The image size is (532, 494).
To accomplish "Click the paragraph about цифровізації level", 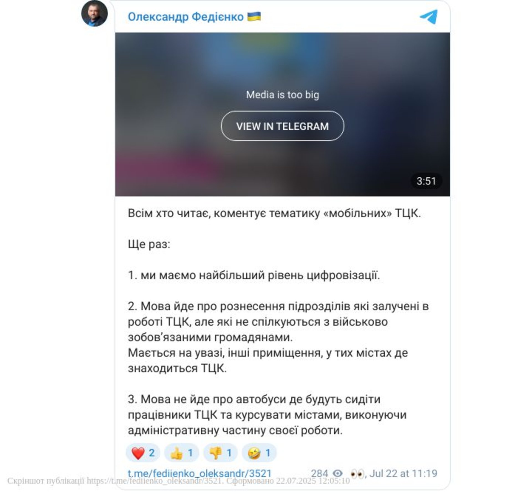I will [254, 275].
